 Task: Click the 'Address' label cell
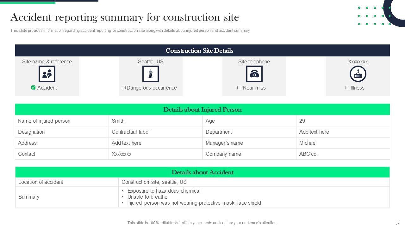pyautogui.click(x=62, y=143)
